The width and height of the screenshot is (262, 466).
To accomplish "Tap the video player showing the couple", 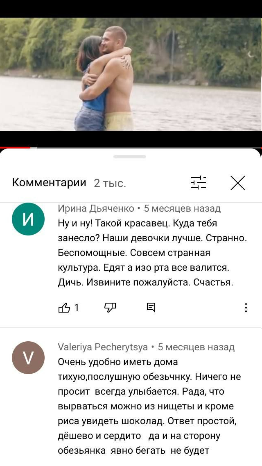I will (131, 74).
